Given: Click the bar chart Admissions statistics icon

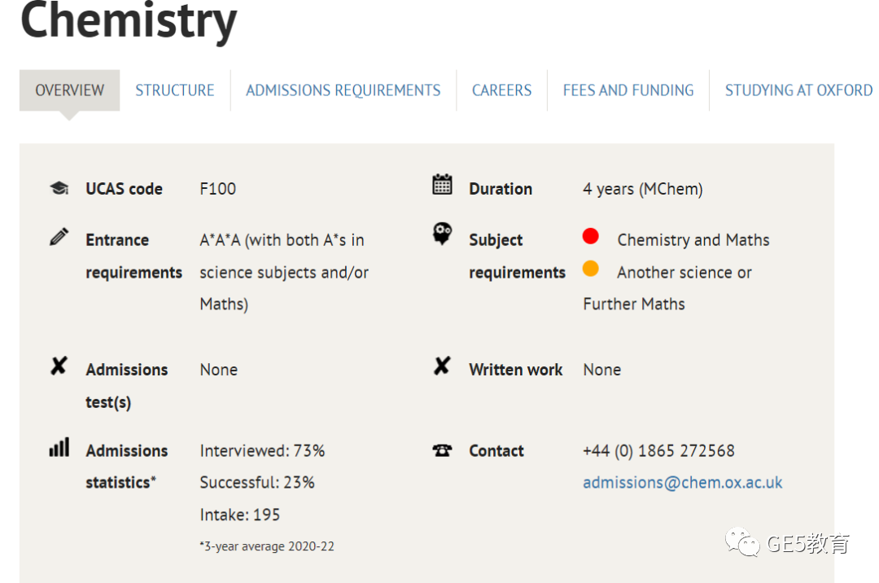Looking at the screenshot, I should pos(59,447).
